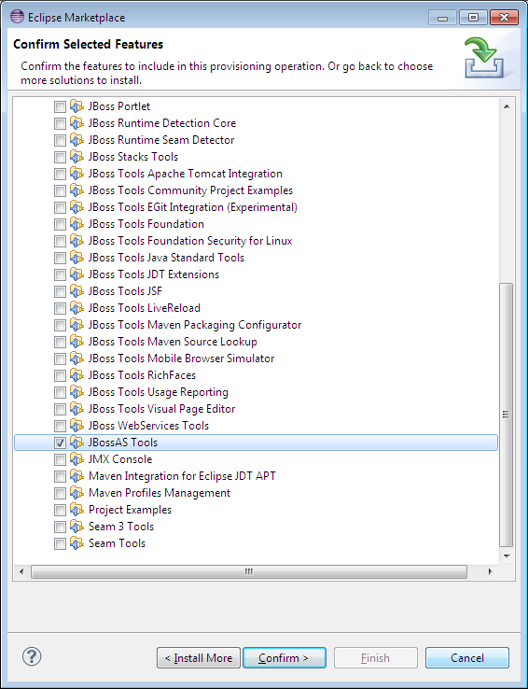Click the vertical scrollbar up arrow
This screenshot has width=528, height=689.
[507, 106]
